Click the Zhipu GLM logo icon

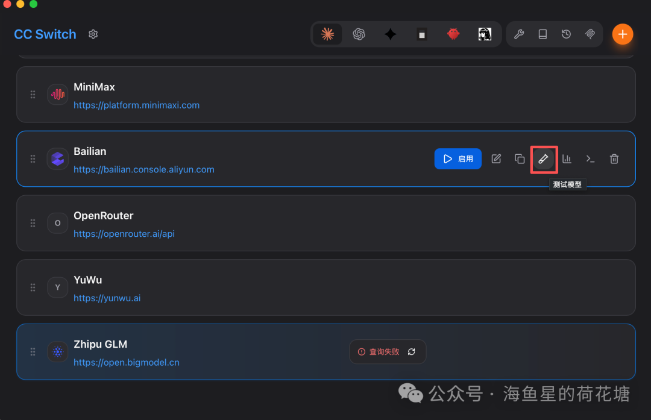pos(58,352)
